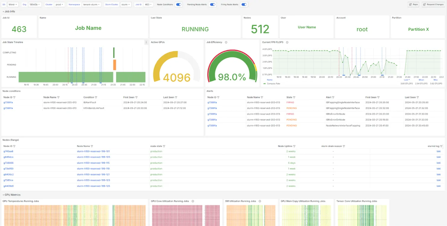This screenshot has width=447, height=226.
Task: Sort legend by Last column
Action: (x=407, y=80)
